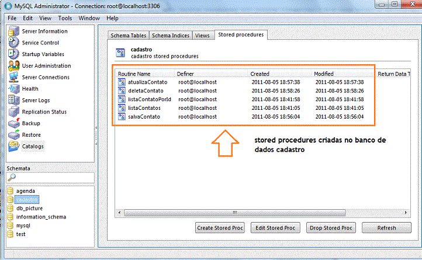Select the listaContatoPorId routine name
Image resolution: width=422 pixels, height=260 pixels.
click(x=150, y=99)
